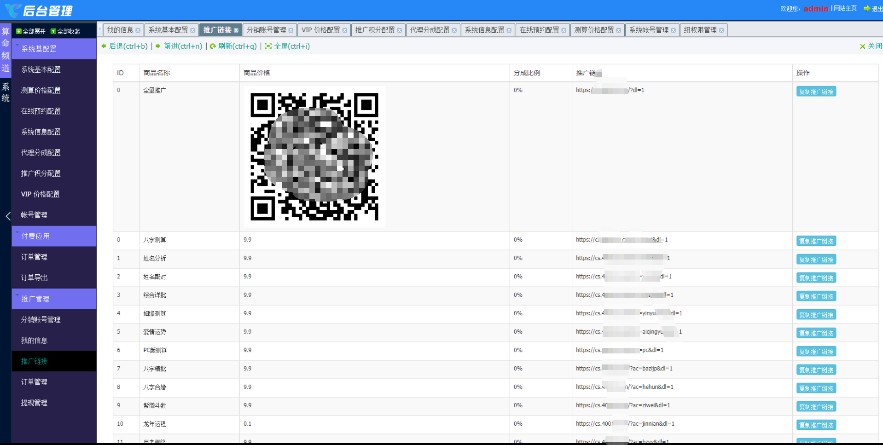Screen dimensions: 883x445
Task: Click the 后台管理 logo
Action: click(x=39, y=10)
